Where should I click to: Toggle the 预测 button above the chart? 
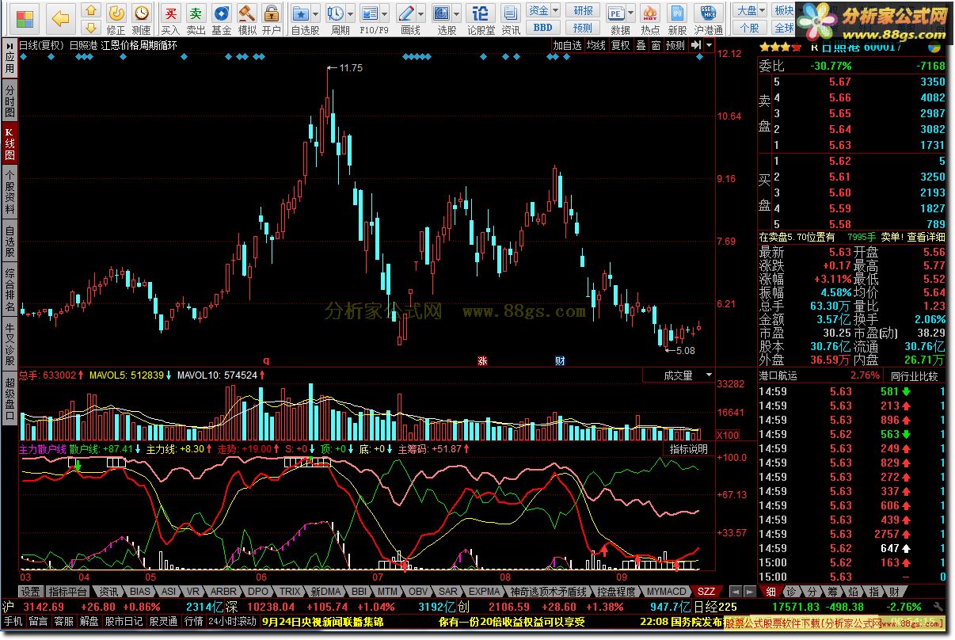[x=675, y=46]
